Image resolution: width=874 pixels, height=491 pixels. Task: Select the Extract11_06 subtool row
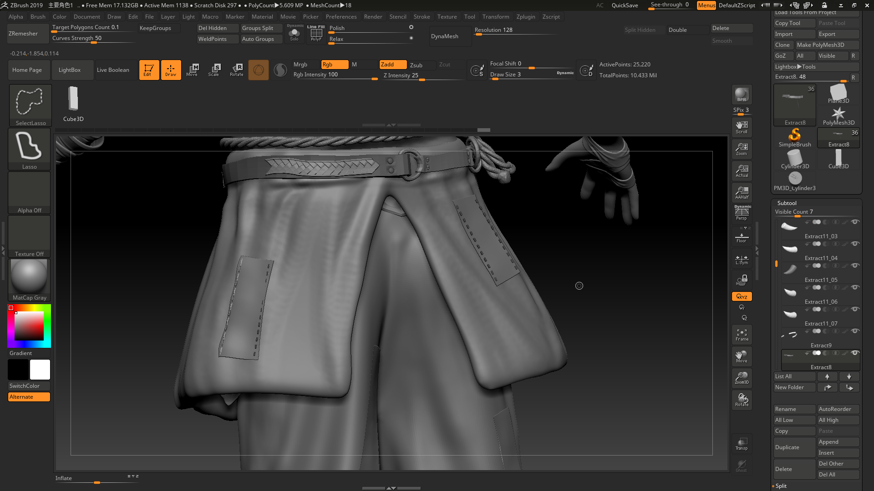click(x=820, y=295)
